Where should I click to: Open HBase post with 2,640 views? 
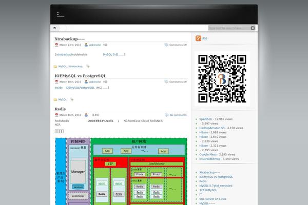[203, 137]
